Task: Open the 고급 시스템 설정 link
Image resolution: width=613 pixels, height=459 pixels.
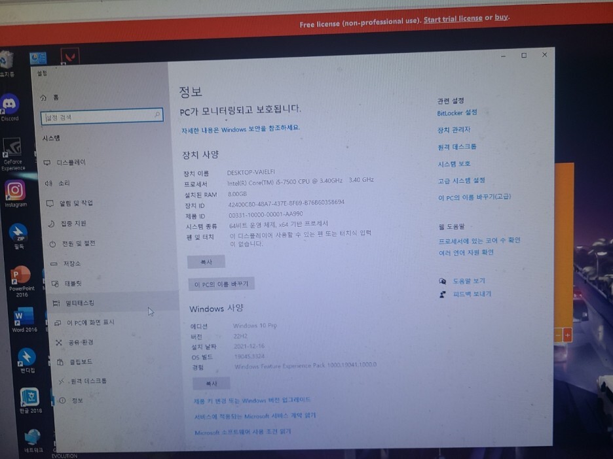Action: [x=462, y=180]
